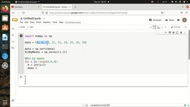Add a new Text cell
190x107 pixels.
click(x=30, y=27)
